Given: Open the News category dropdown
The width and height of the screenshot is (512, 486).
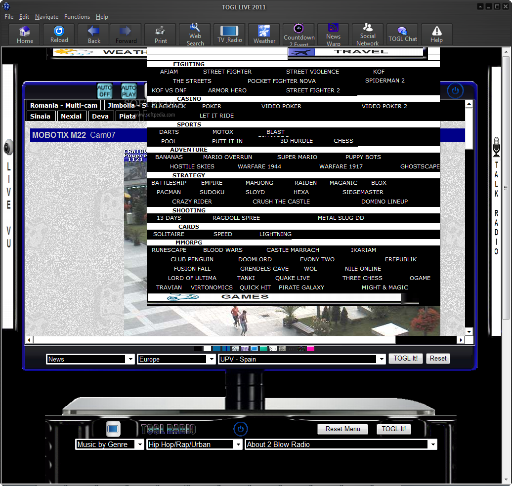Looking at the screenshot, I should click(90, 359).
